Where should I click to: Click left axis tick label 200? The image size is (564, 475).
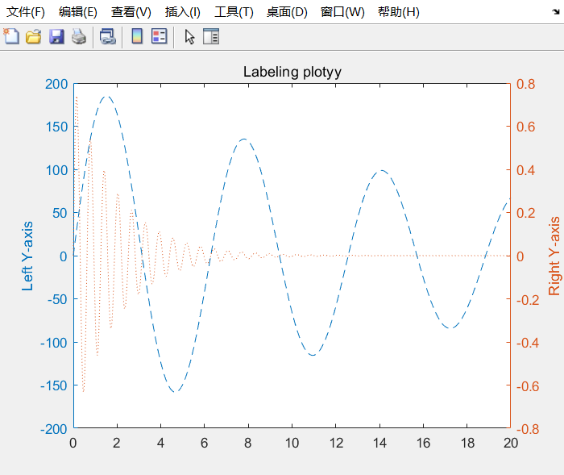click(56, 84)
